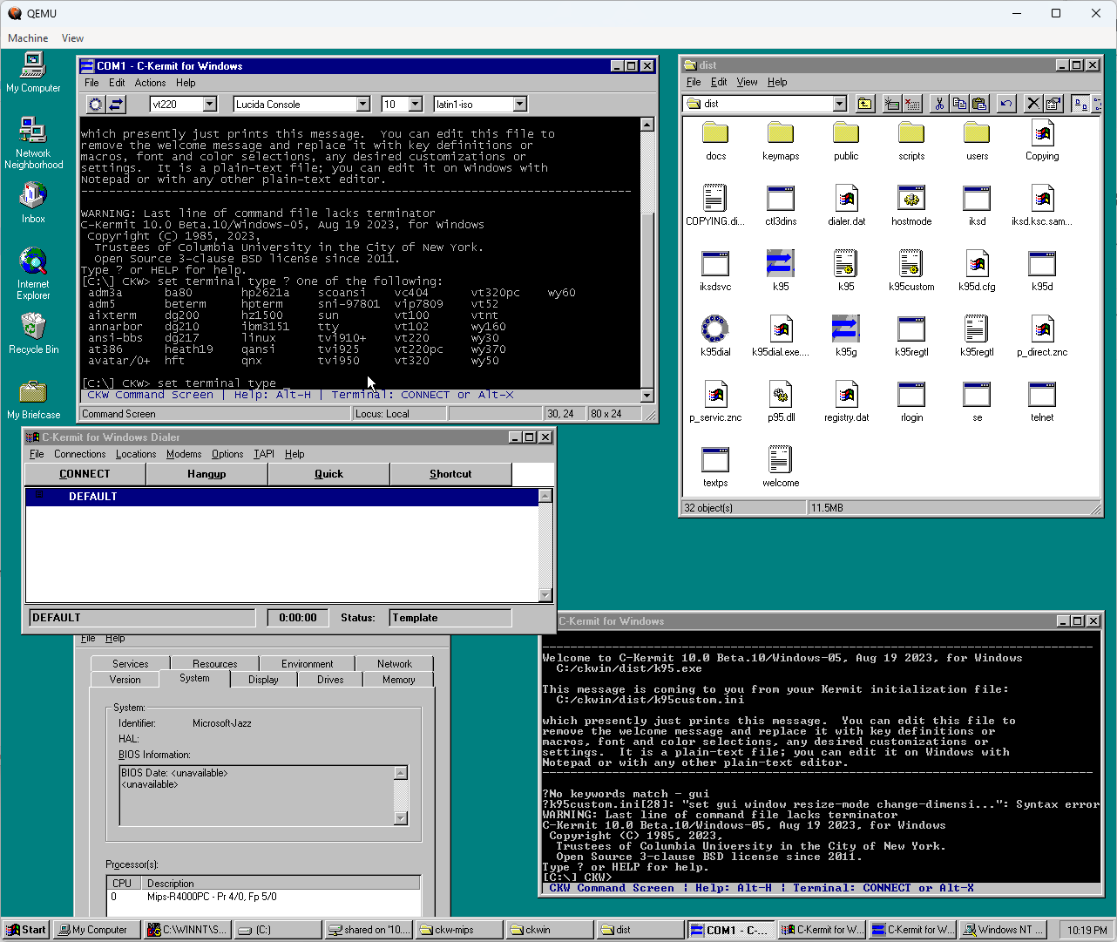Click the Start button on taskbar
1117x942 pixels.
25,930
